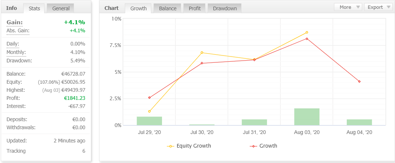
Task: Select the Stats tab
Action: click(34, 8)
